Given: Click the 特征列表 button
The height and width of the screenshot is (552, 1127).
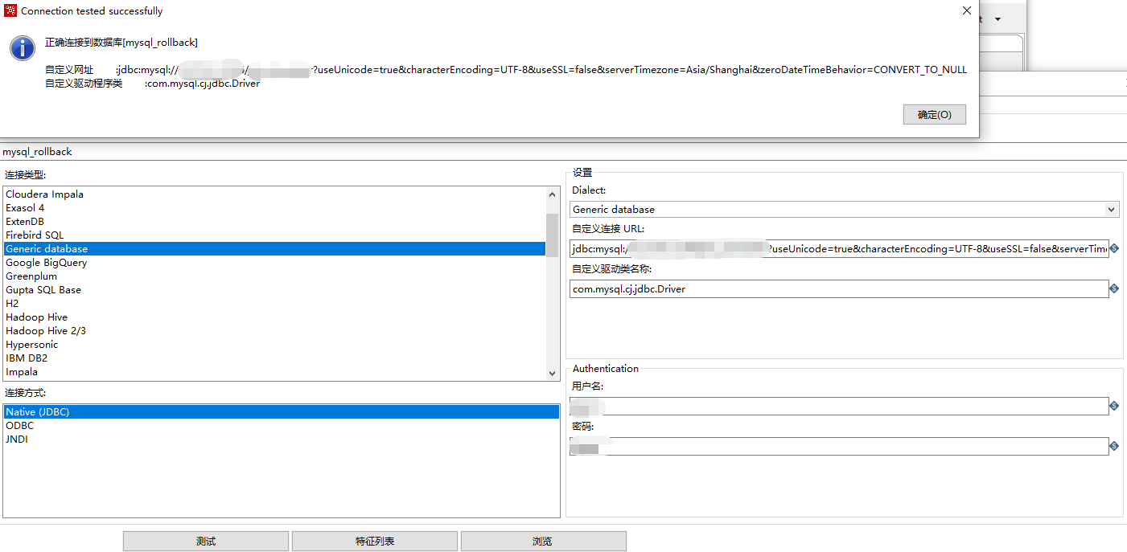Looking at the screenshot, I should [374, 540].
